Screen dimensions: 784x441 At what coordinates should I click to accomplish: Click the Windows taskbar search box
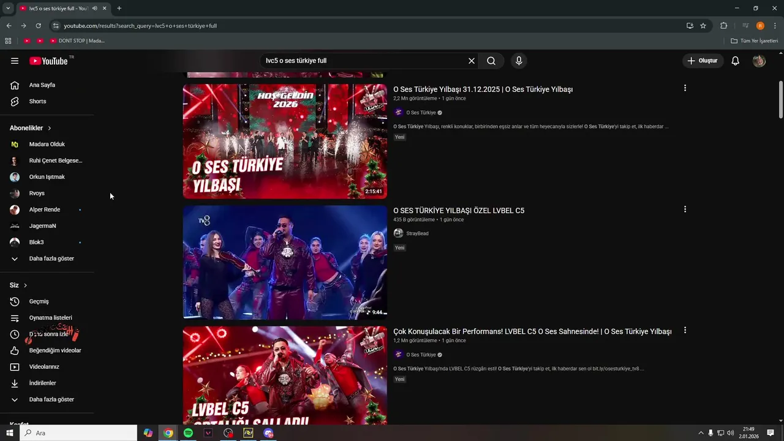[78, 433]
